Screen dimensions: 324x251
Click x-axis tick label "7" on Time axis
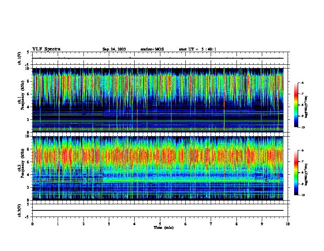pyautogui.click(x=211, y=224)
